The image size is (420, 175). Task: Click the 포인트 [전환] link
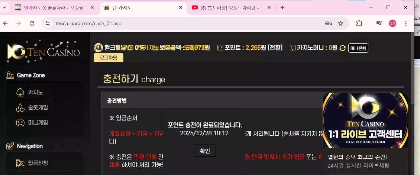click(x=275, y=48)
